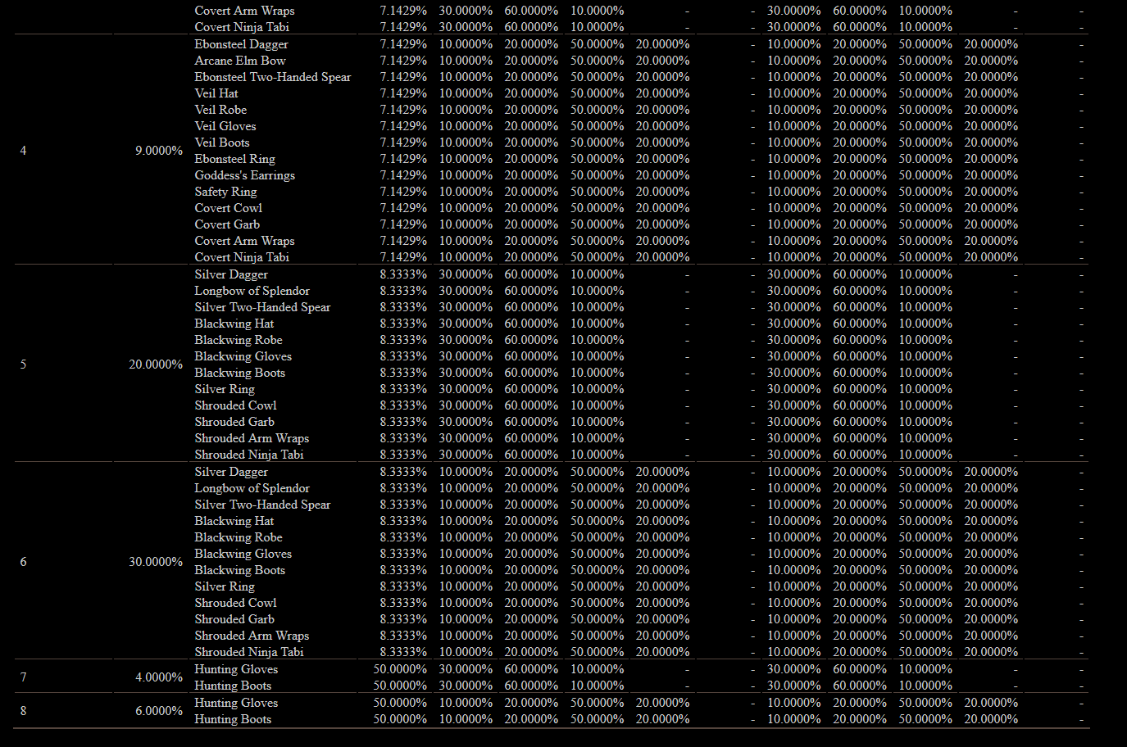Screen dimensions: 1127x747
Task: Select Blackwing Hat in group 5
Action: click(x=234, y=324)
